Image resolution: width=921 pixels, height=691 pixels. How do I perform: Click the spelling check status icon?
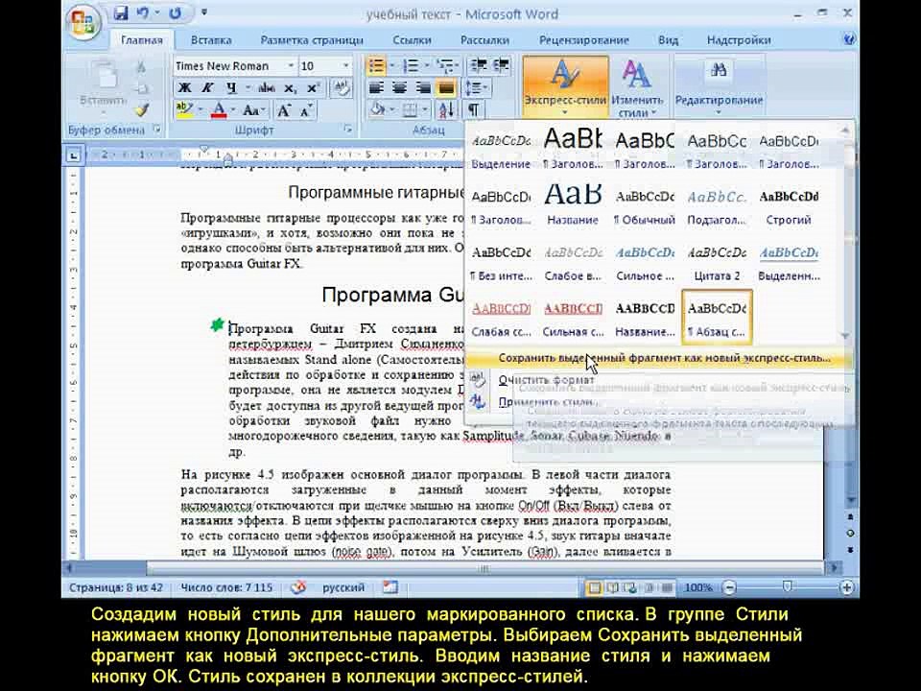pyautogui.click(x=298, y=587)
